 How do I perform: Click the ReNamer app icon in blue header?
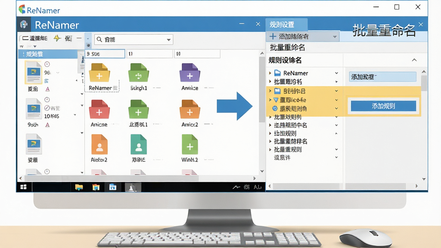tap(24, 25)
